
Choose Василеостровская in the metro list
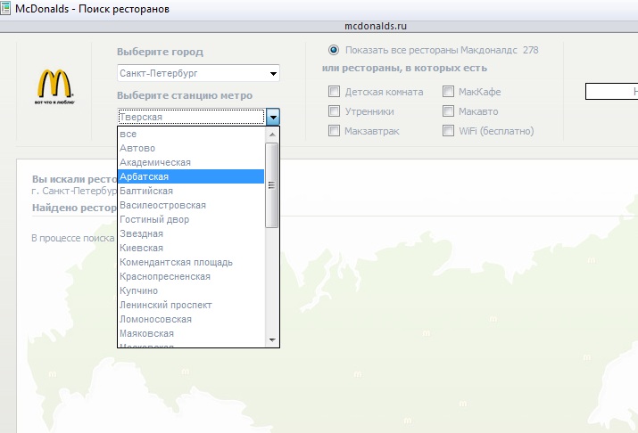pos(191,205)
